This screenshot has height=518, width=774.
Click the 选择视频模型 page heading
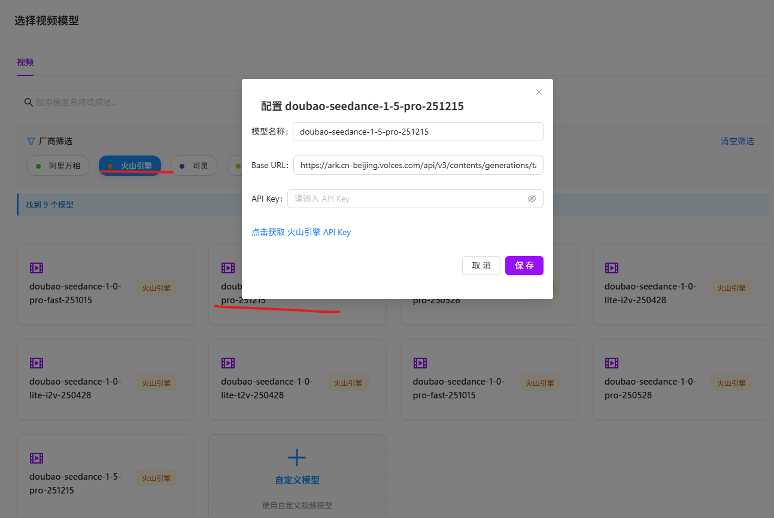point(47,21)
